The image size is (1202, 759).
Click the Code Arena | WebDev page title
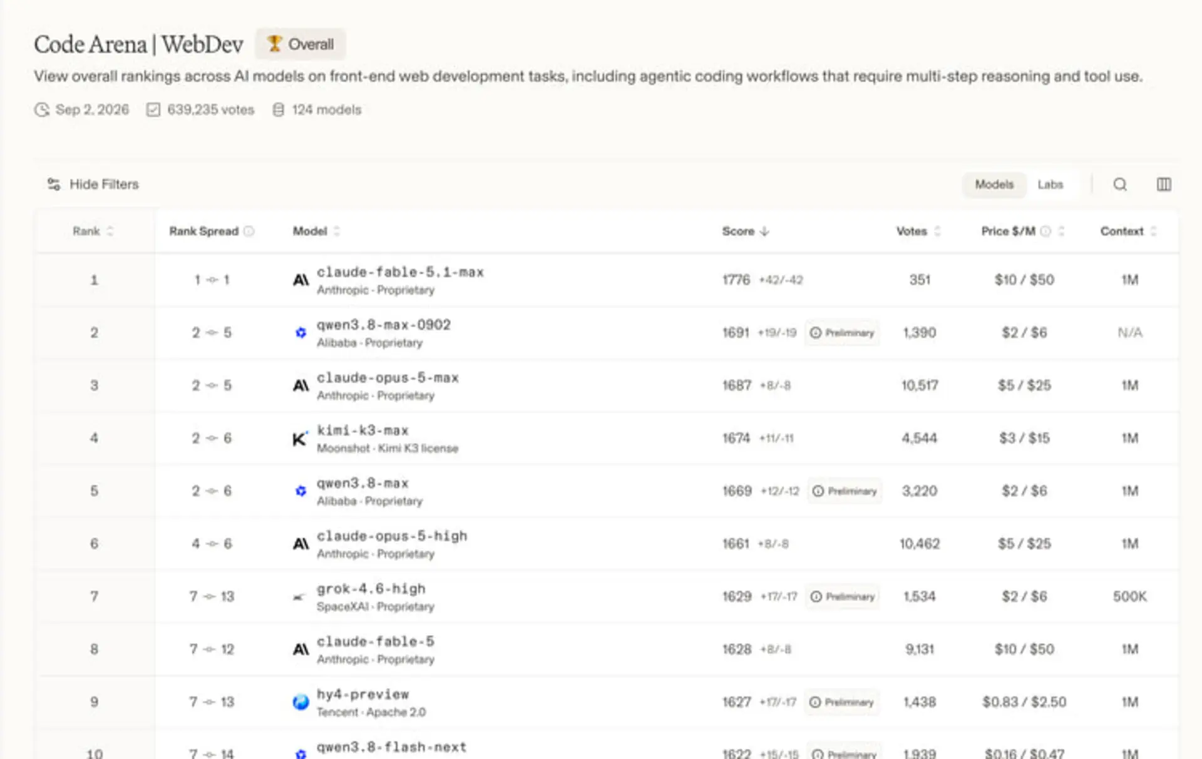pyautogui.click(x=138, y=44)
